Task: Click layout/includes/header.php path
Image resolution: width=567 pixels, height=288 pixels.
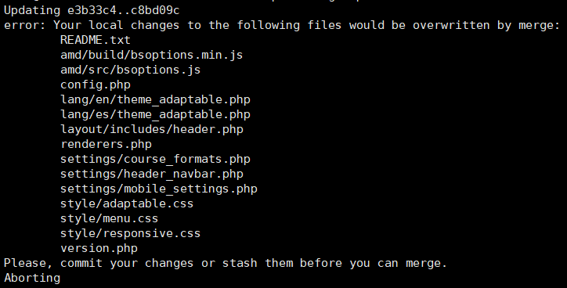Action: pyautogui.click(x=151, y=129)
